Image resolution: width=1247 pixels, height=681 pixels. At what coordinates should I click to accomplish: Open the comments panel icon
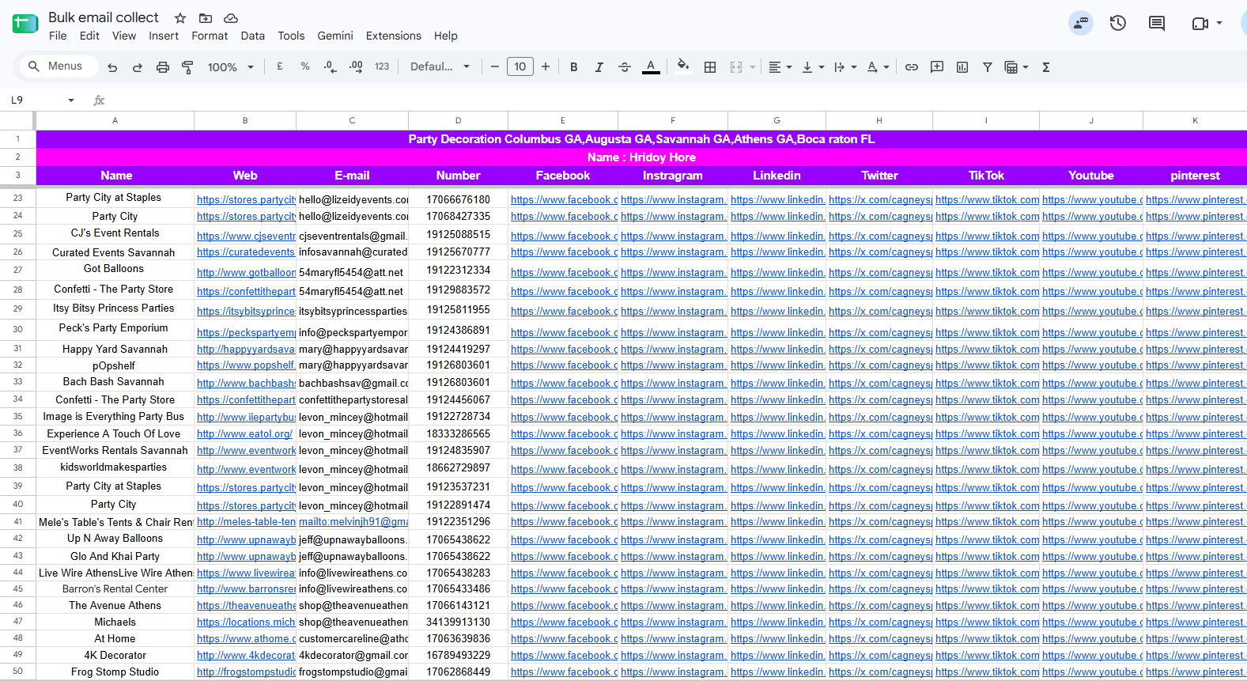click(1157, 23)
